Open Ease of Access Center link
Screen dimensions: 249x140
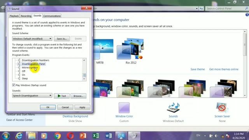(x=19, y=120)
